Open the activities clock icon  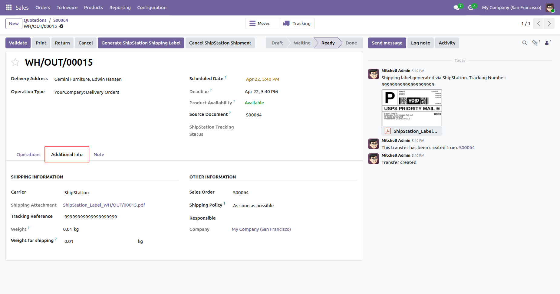pos(471,8)
